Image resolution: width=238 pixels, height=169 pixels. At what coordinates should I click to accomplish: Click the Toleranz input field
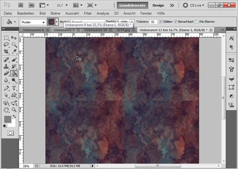tap(153, 22)
